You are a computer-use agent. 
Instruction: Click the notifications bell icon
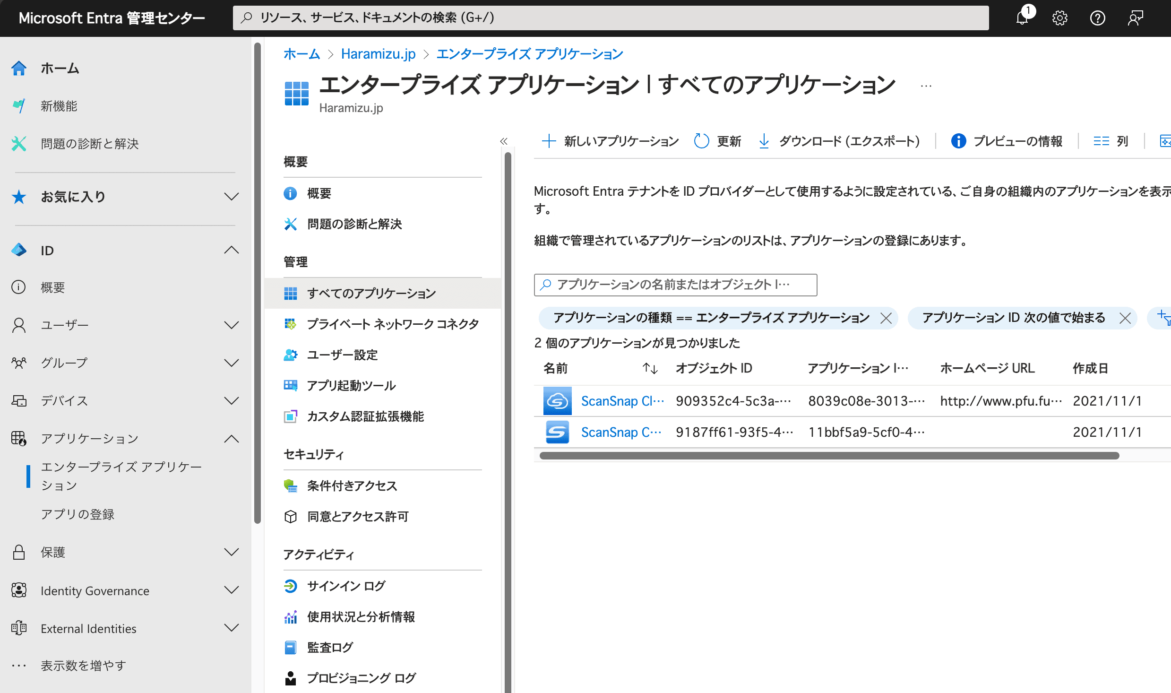1022,18
